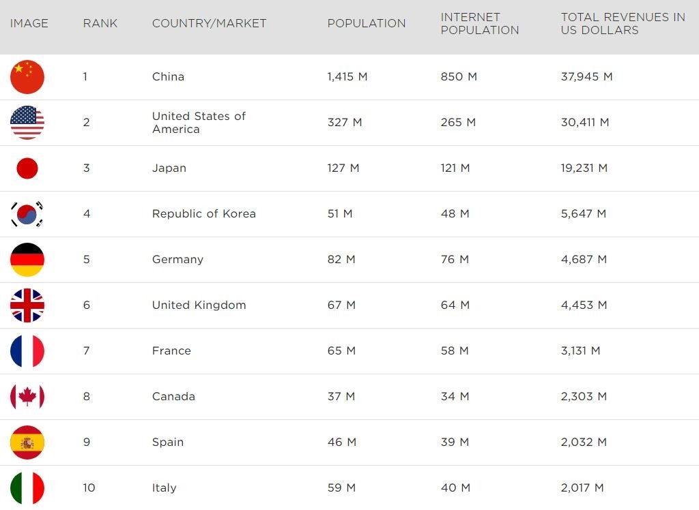Click the Canada flag icon
The height and width of the screenshot is (510, 699).
[27, 397]
